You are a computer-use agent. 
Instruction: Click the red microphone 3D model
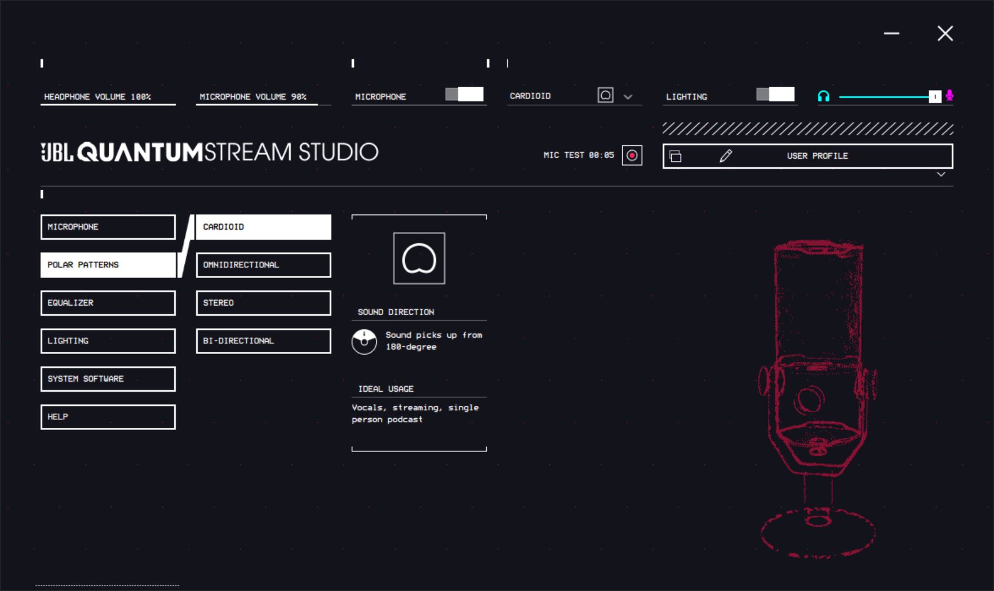[818, 399]
